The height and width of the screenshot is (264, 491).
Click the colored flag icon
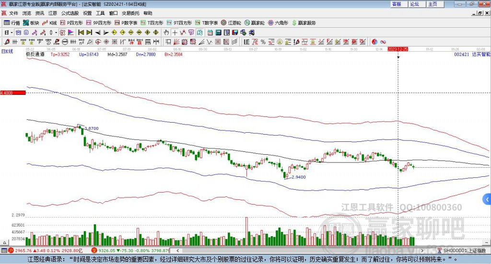(71, 33)
